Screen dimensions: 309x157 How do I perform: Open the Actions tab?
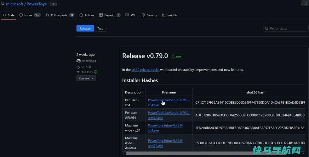[87, 15]
